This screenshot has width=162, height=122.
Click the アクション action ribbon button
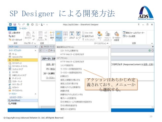pos(59,36)
